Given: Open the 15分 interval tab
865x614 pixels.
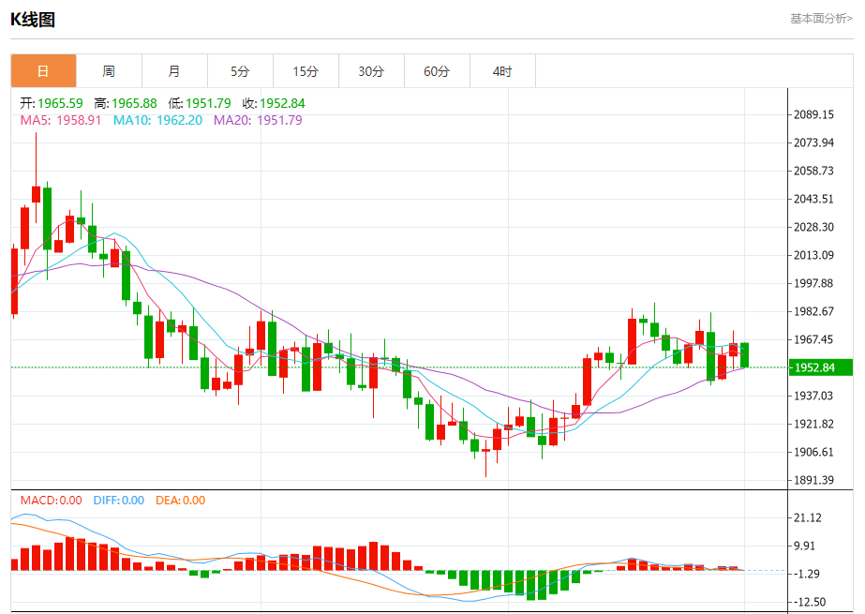Looking at the screenshot, I should coord(306,71).
